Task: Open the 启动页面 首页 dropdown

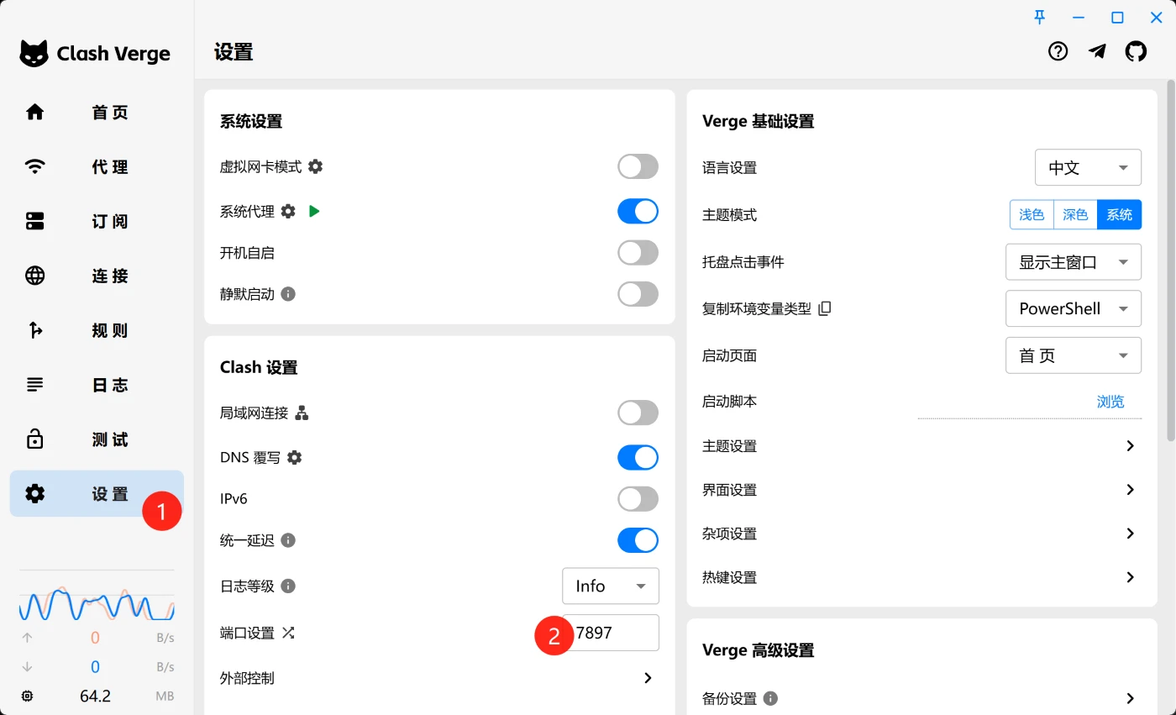Action: pos(1074,355)
